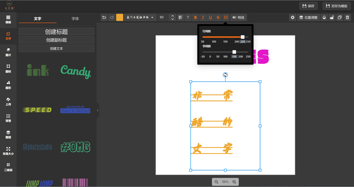Image resolution: width=354 pixels, height=187 pixels.
Task: Click the logo in top-left corner
Action: 9,6
